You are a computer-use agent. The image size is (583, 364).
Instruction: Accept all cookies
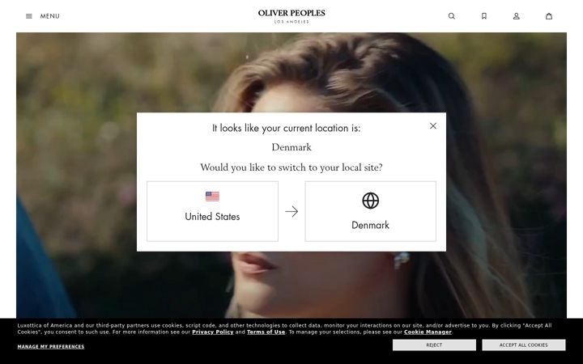coord(524,345)
